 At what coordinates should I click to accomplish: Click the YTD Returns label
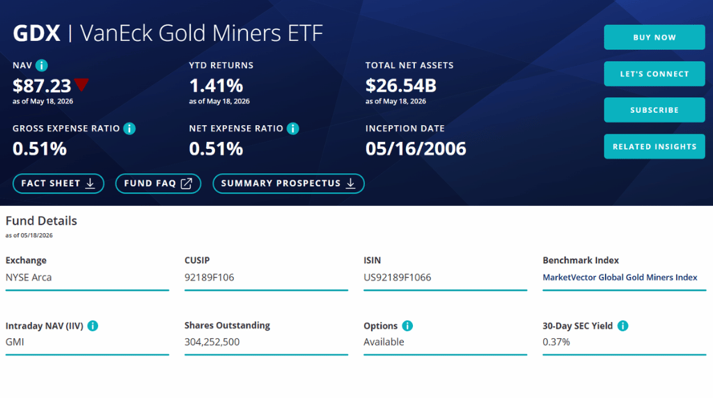point(221,65)
